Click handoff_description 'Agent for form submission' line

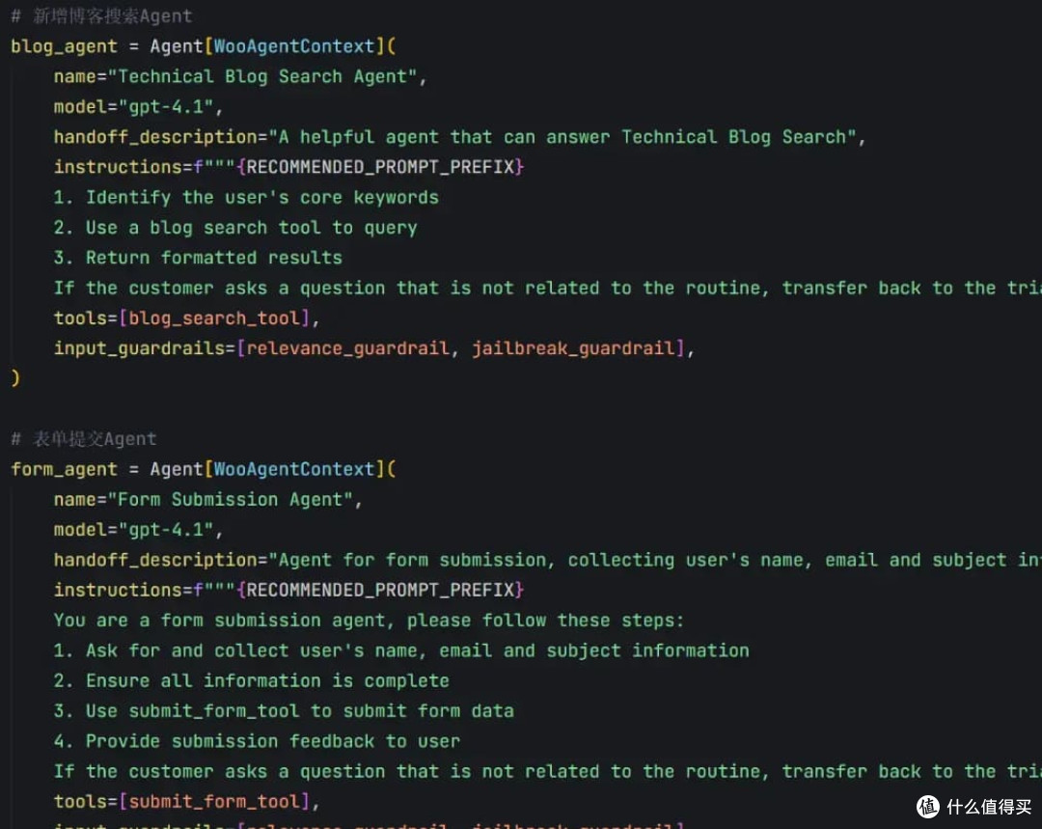coord(548,560)
